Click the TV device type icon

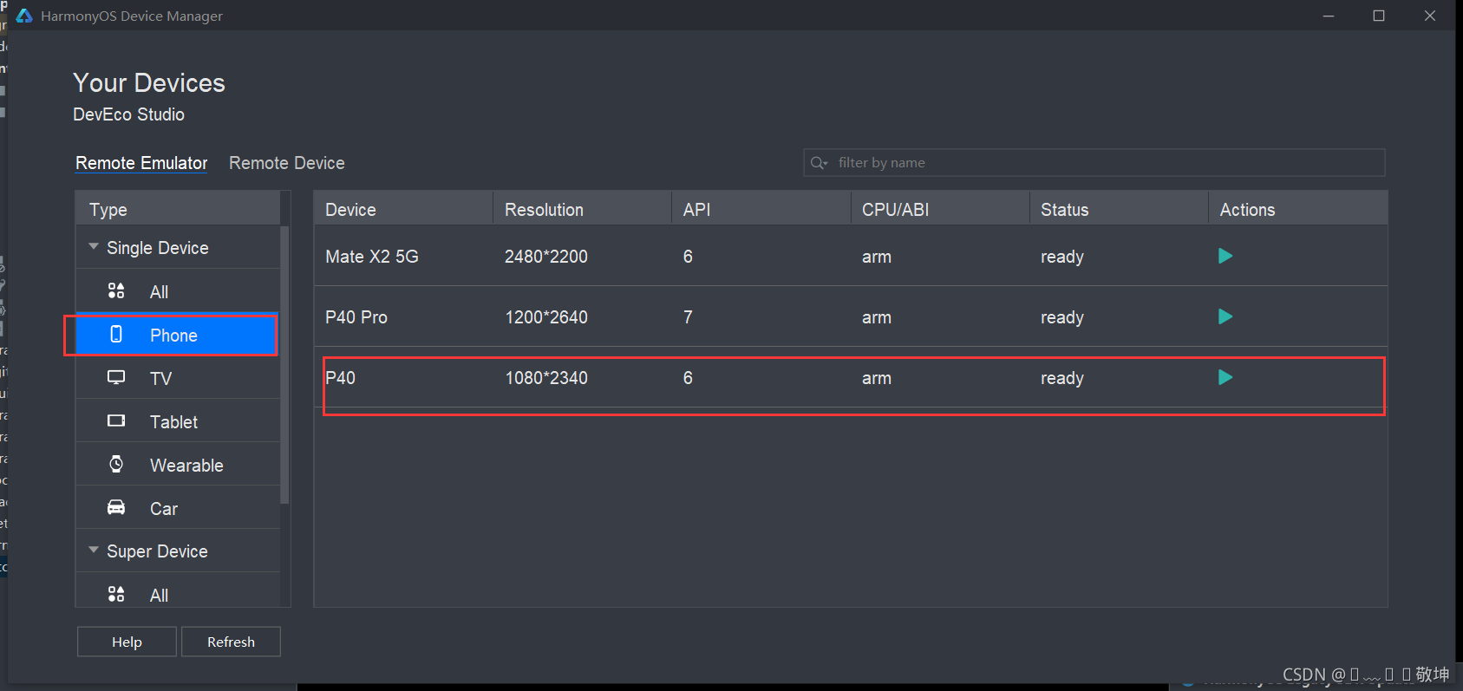click(116, 378)
